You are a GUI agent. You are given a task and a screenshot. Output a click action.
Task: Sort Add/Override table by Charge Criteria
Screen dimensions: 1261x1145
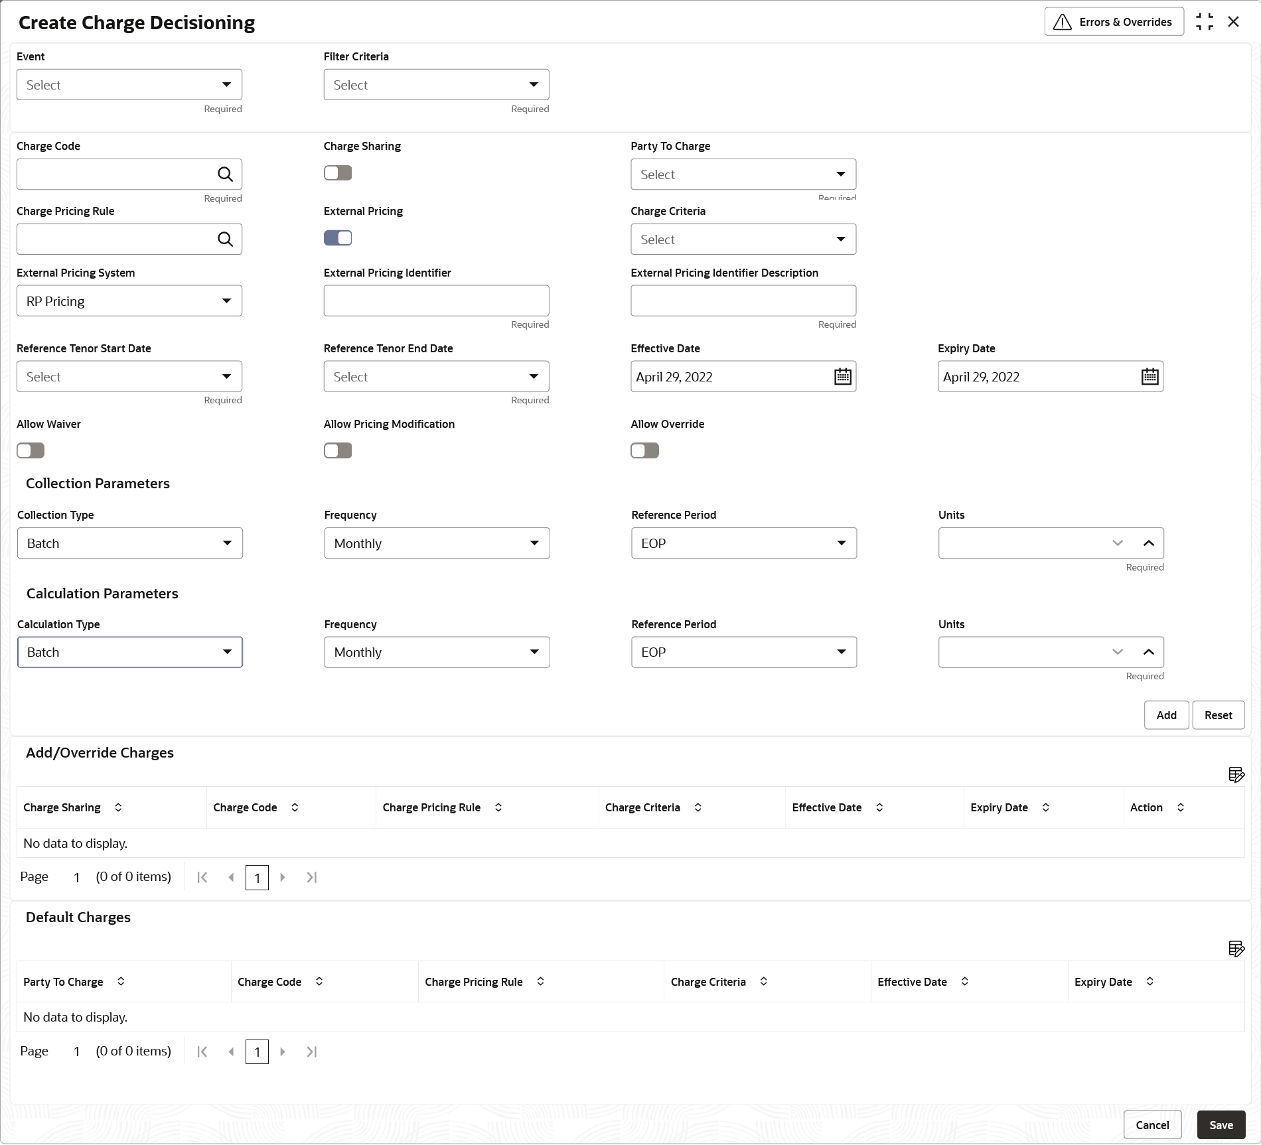(698, 807)
